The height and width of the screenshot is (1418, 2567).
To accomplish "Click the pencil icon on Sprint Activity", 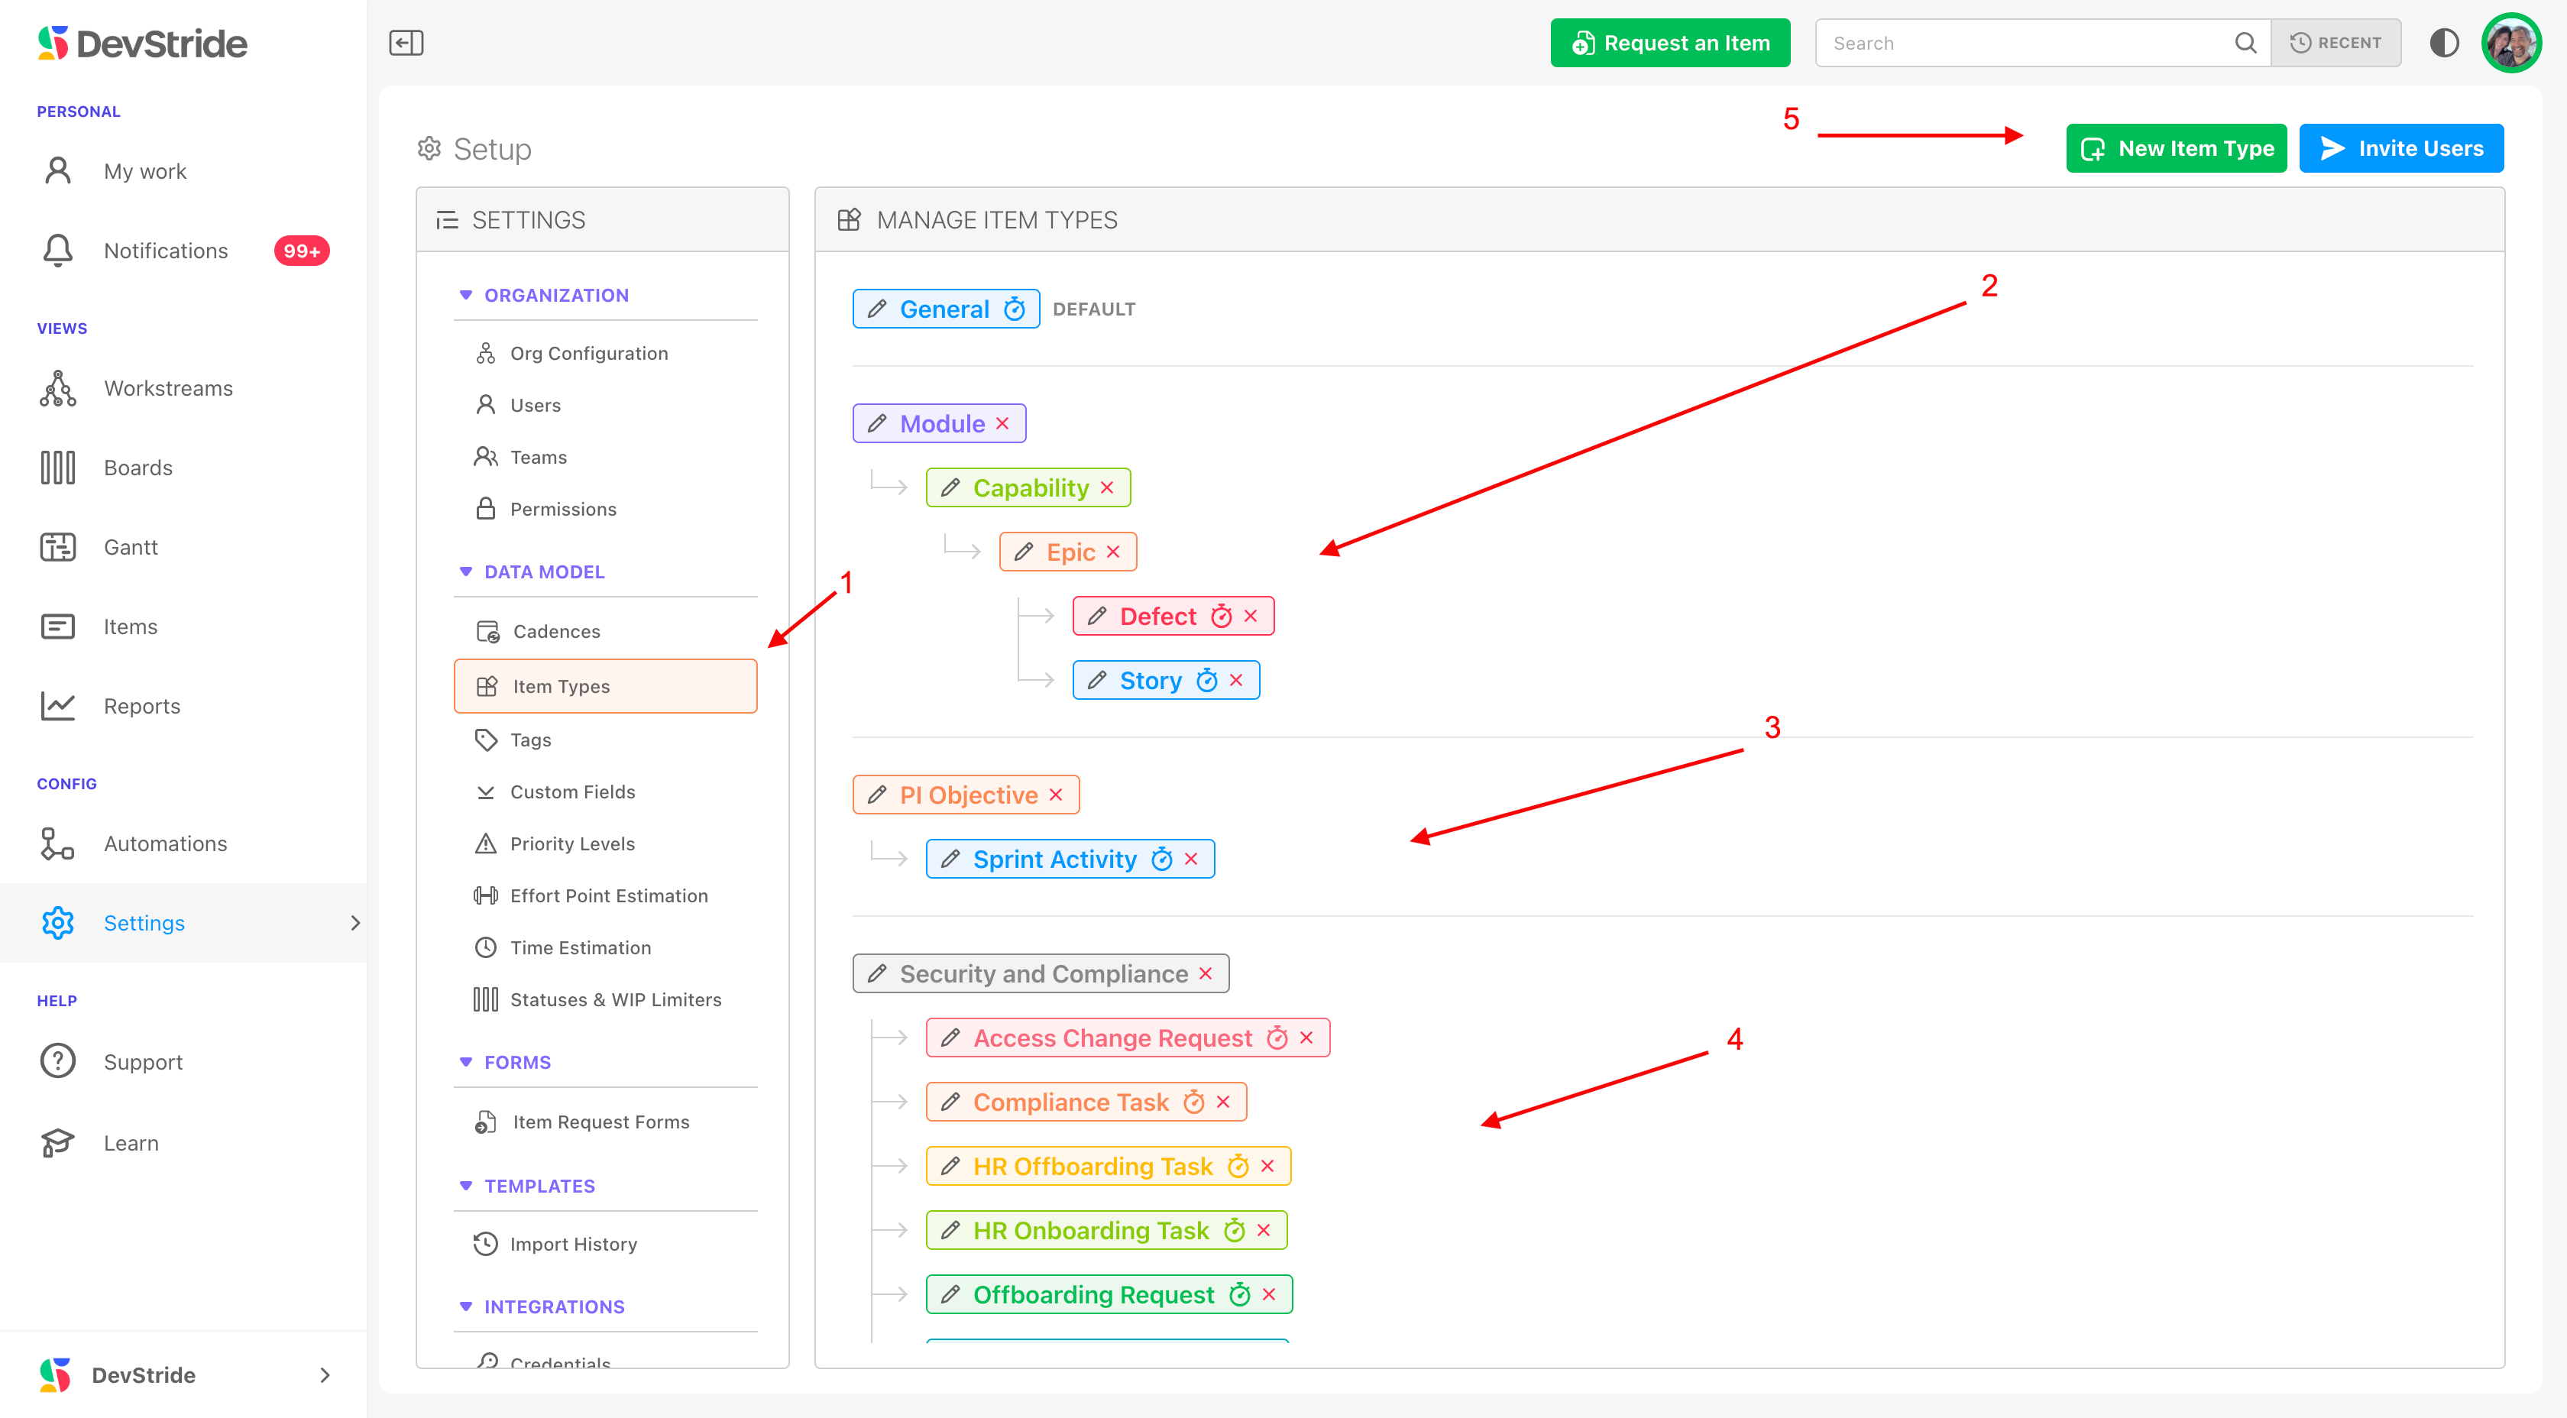I will [x=950, y=859].
